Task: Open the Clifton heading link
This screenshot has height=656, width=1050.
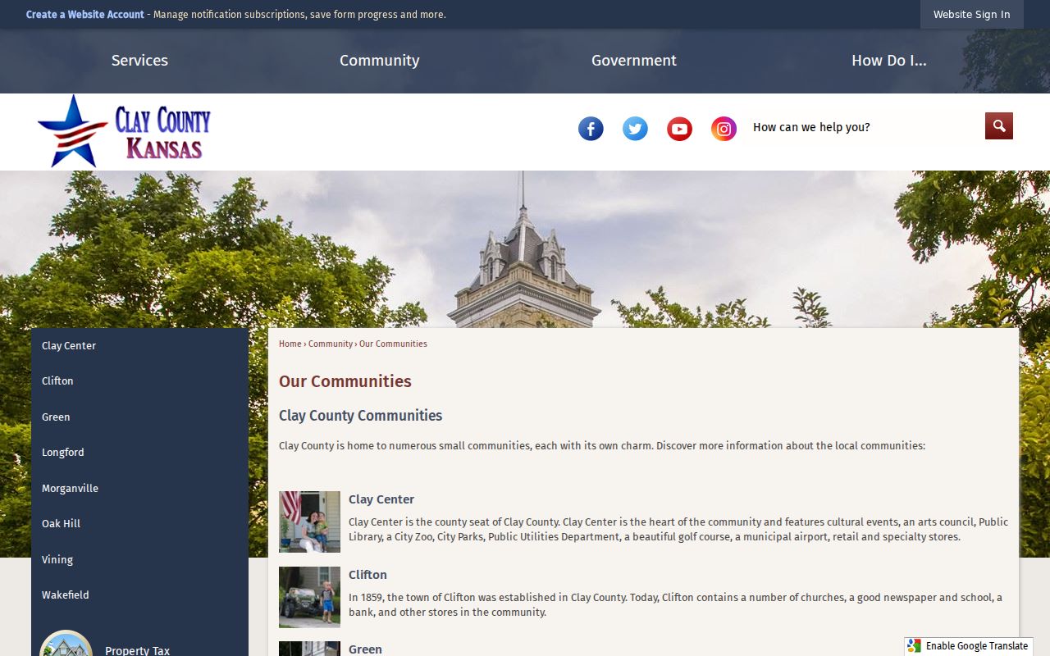Action: pyautogui.click(x=367, y=575)
